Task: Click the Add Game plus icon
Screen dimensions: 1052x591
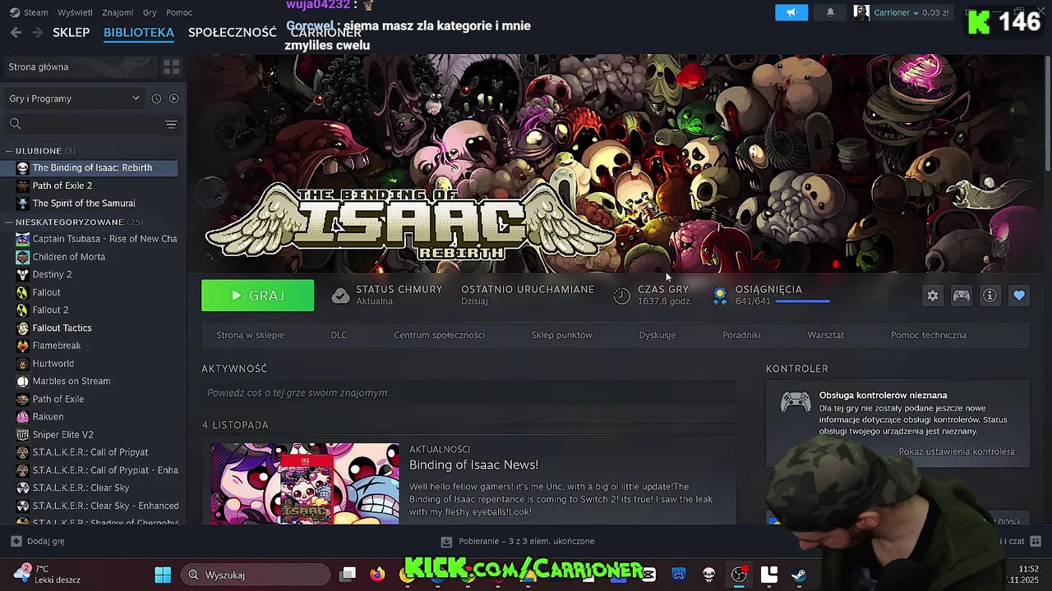Action: [16, 541]
